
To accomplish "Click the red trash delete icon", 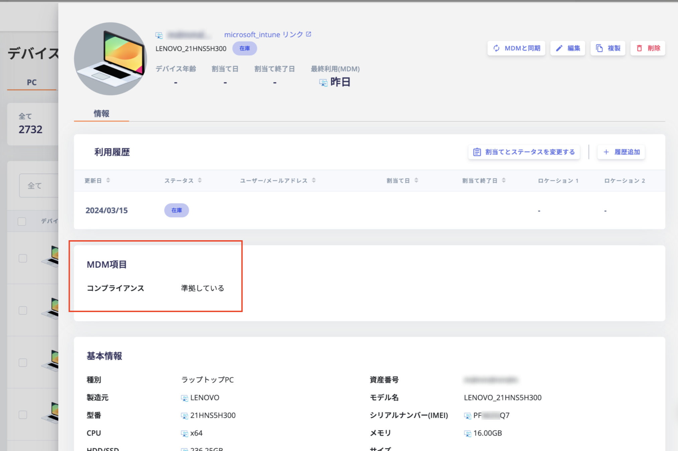I will (x=639, y=48).
